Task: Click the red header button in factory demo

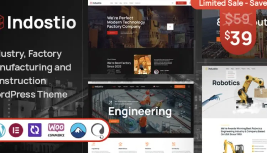Action: point(181,3)
